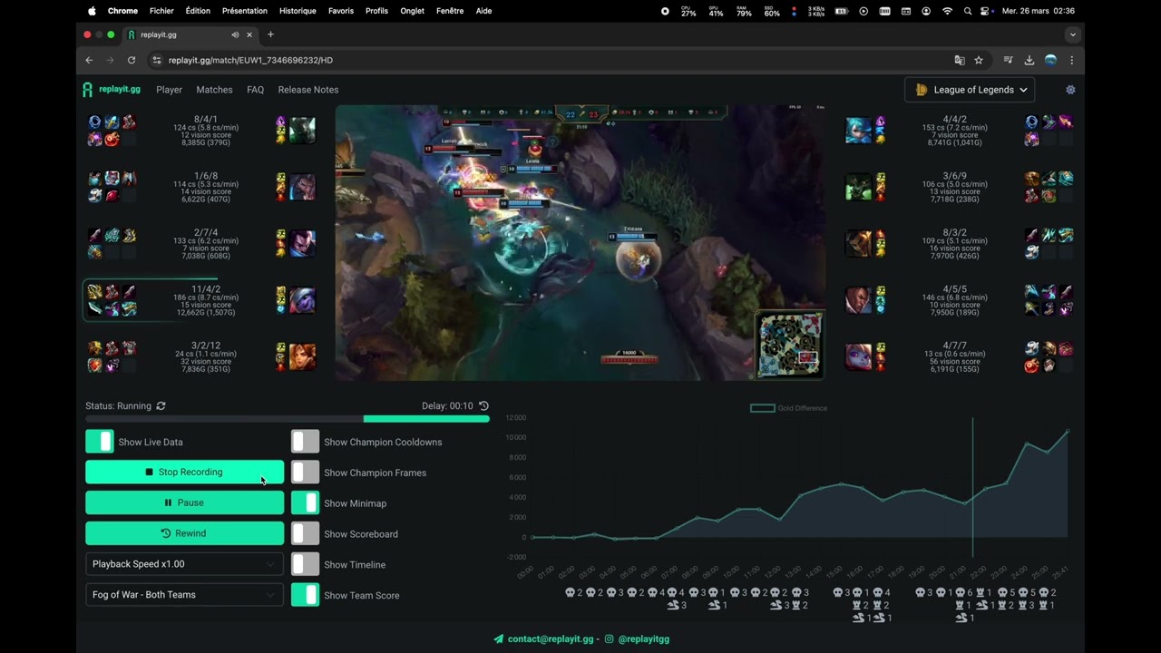This screenshot has height=653, width=1161.
Task: Toggle Show Minimap switch
Action: coord(306,503)
